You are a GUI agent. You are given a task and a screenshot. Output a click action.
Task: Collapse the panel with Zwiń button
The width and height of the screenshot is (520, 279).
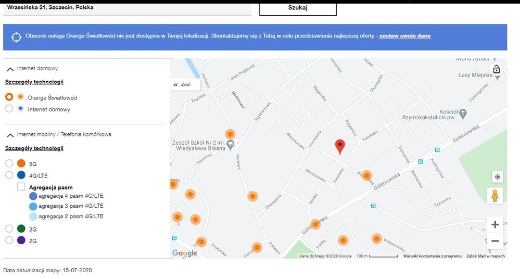[182, 84]
